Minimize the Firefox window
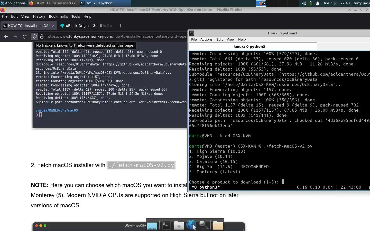 (x=355, y=9)
